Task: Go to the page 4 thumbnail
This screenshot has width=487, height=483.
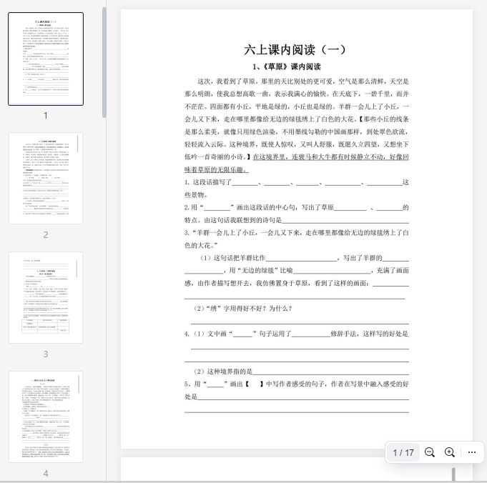Action: pyautogui.click(x=46, y=416)
